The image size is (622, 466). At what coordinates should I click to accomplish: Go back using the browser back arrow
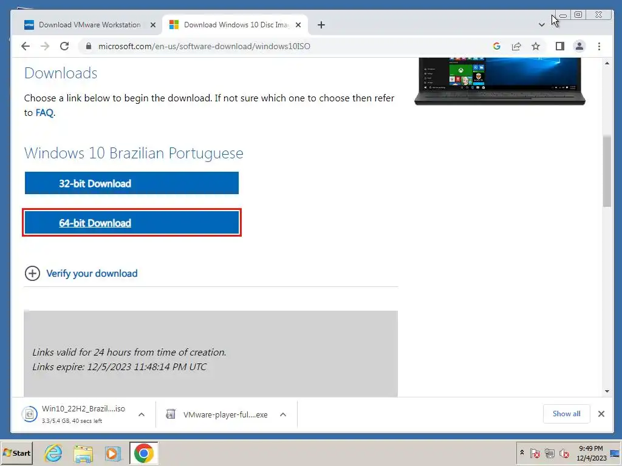click(x=26, y=46)
